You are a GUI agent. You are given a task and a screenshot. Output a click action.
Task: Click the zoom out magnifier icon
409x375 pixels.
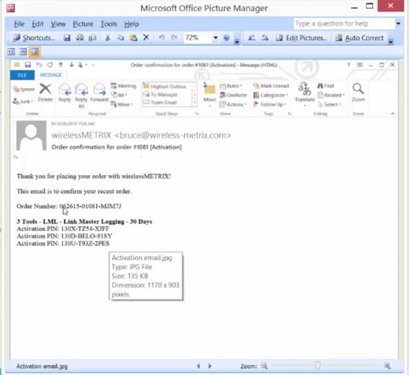[x=264, y=366]
